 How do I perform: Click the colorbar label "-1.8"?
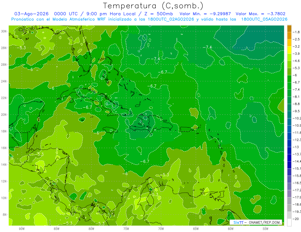point(296,32)
